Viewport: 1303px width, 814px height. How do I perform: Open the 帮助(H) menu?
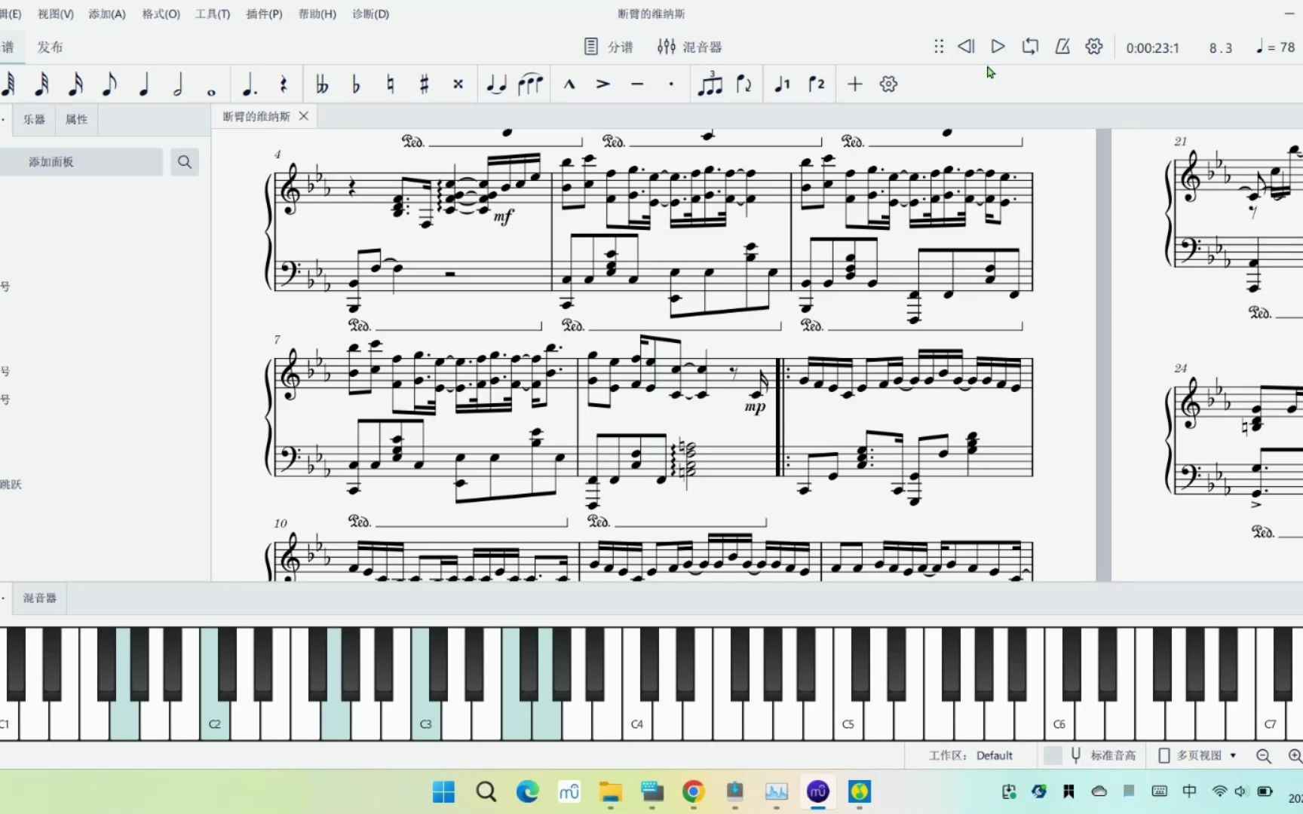click(317, 14)
